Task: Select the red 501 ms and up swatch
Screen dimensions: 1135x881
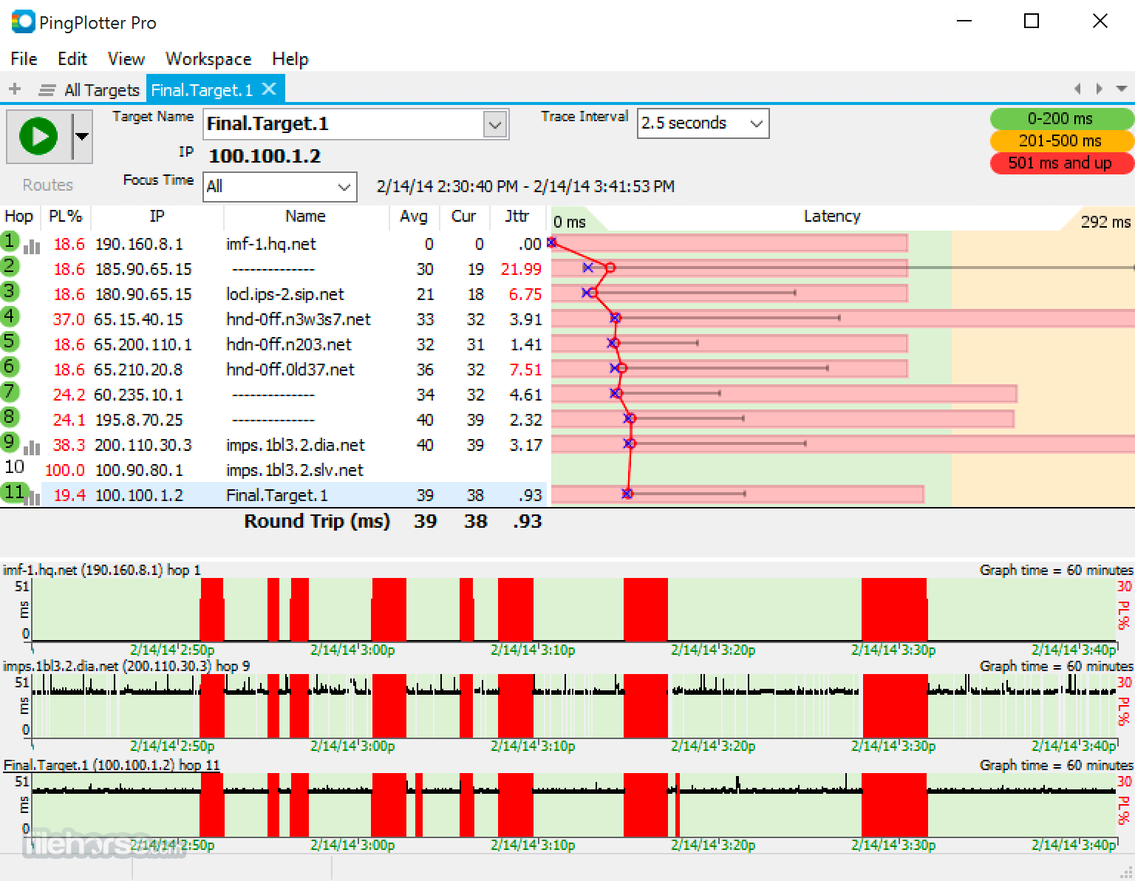Action: (x=1060, y=163)
